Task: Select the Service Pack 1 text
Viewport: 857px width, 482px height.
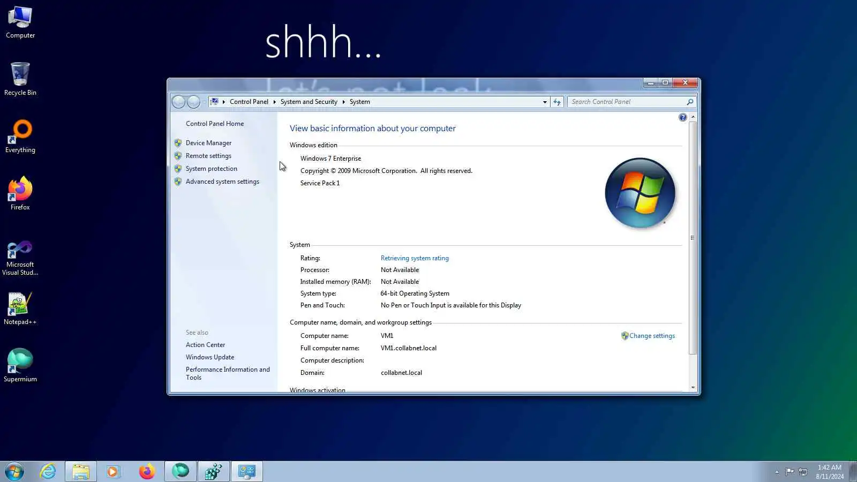Action: point(320,183)
